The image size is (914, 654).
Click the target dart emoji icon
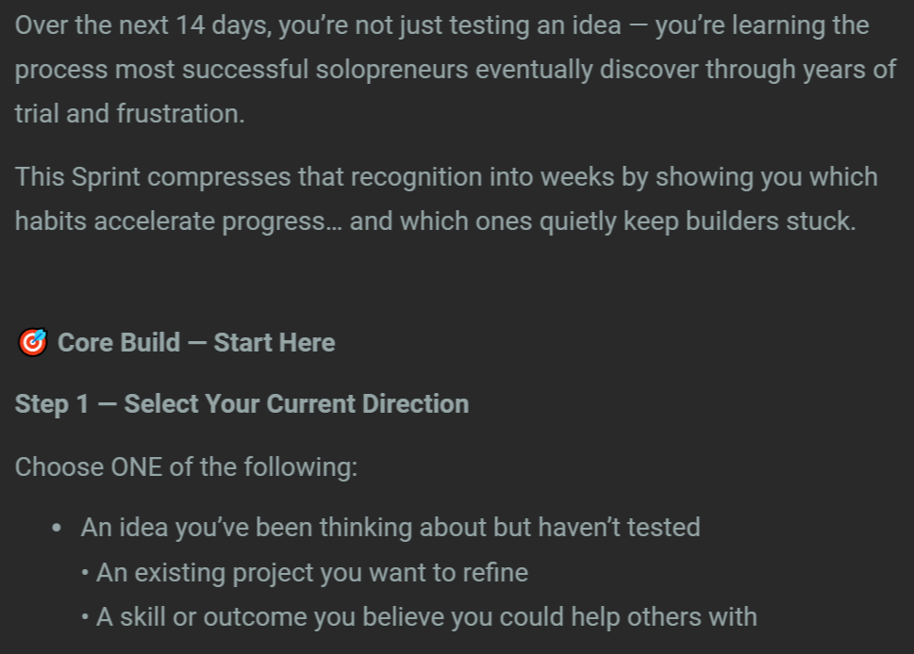[33, 342]
